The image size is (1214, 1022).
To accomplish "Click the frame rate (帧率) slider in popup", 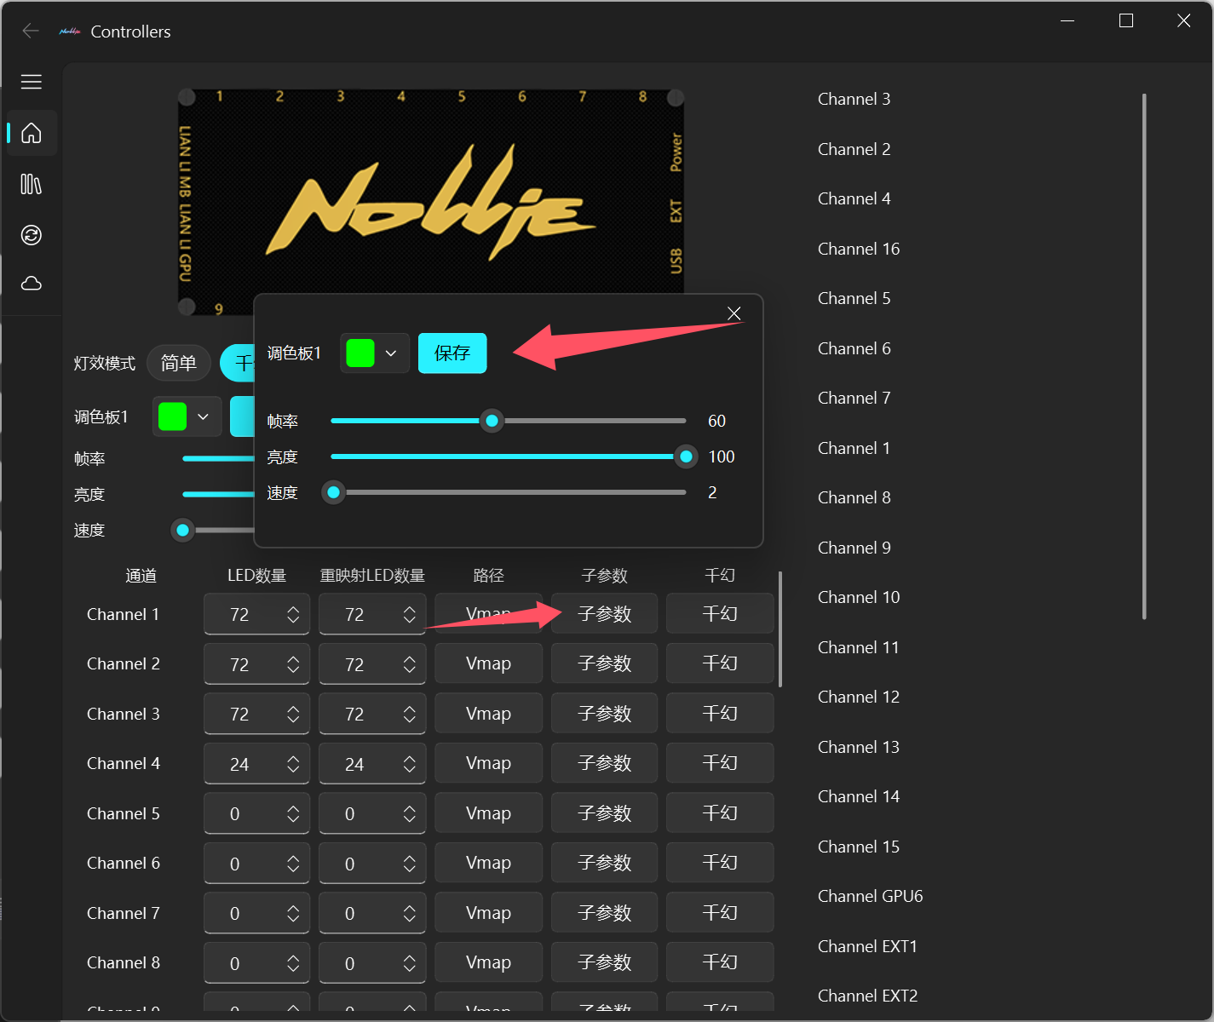I will click(508, 421).
